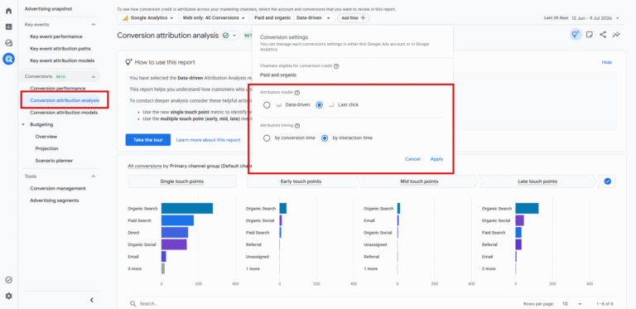Select the Single touch points stage

tap(182, 181)
